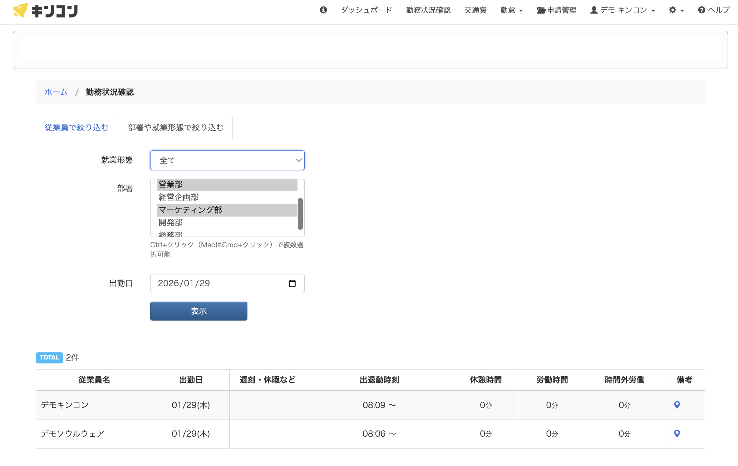Open the calendar picker in 出勤日 field
Screen dimensions: 738x466
(x=292, y=283)
